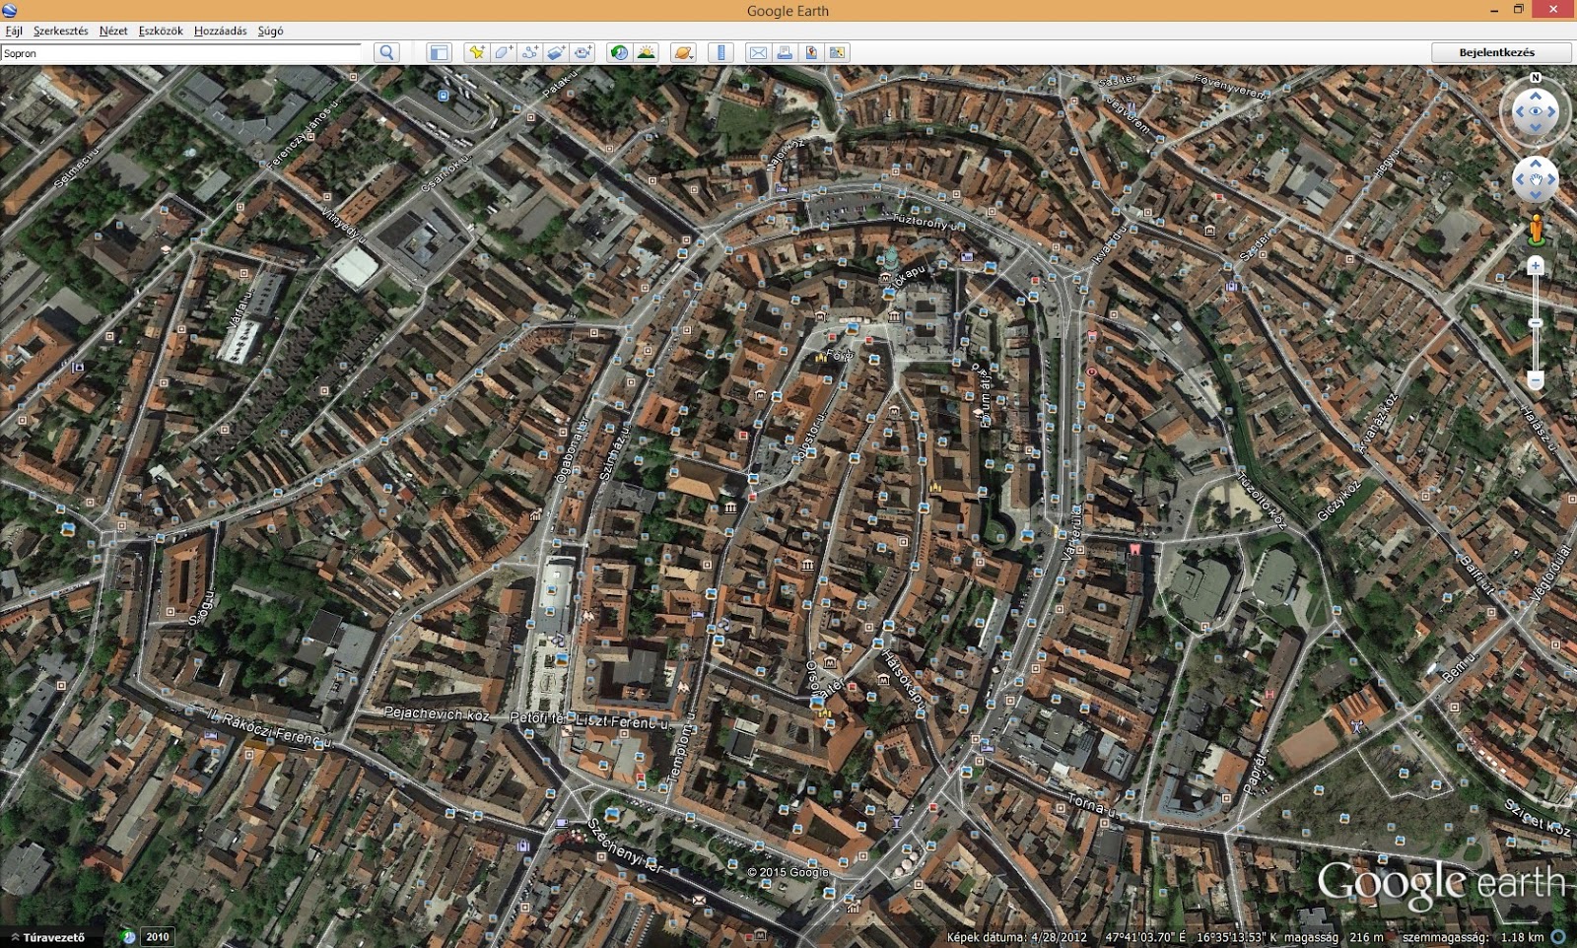Select the Add Path tool
This screenshot has width=1577, height=948.
tap(529, 53)
